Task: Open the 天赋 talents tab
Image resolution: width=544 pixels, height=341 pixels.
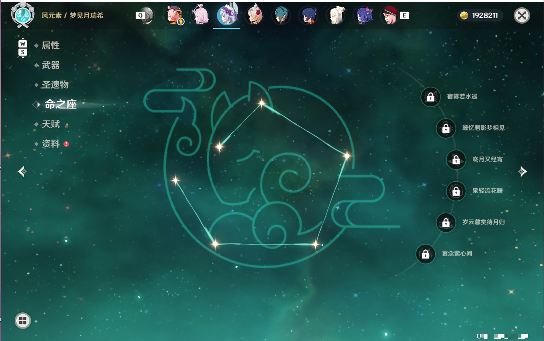Action: 50,124
